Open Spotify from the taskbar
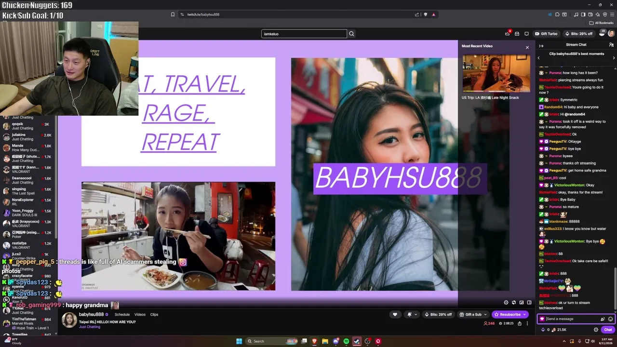 (346, 341)
